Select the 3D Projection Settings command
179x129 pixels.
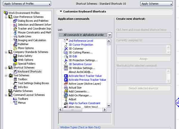coord(83,60)
